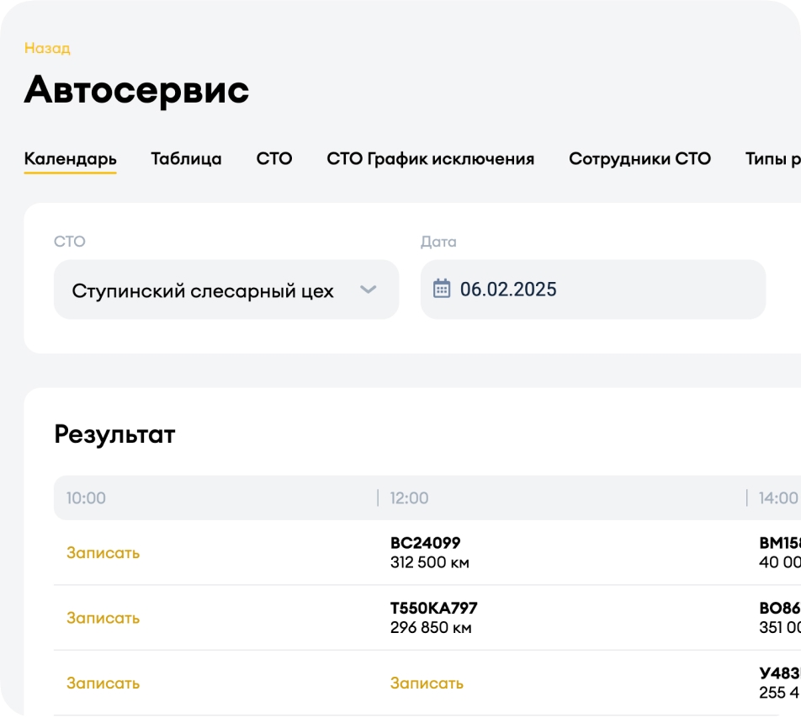Click Записать in second row at 10:00
Viewport: 801px width, 718px height.
pos(103,618)
